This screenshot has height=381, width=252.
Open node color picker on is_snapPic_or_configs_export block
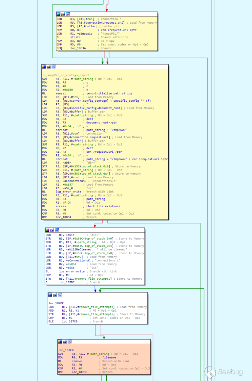point(44,66)
